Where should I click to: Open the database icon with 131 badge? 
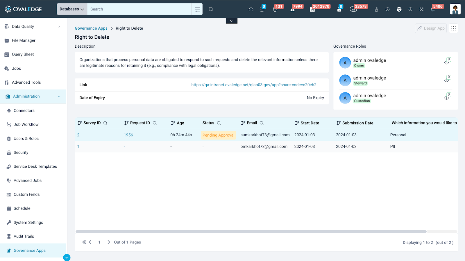tap(275, 9)
